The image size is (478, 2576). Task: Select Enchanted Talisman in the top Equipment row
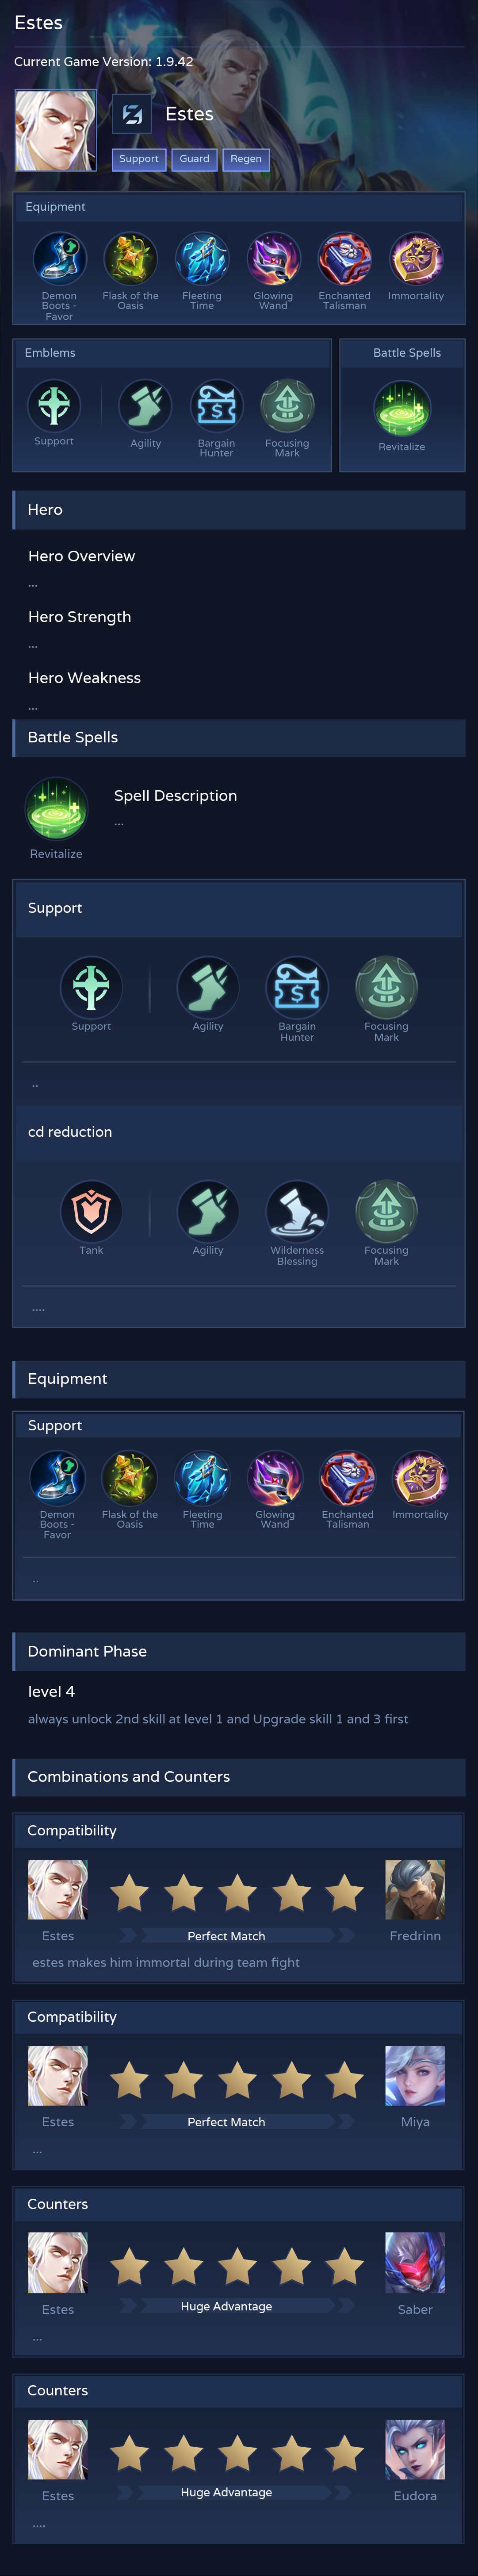(x=344, y=258)
